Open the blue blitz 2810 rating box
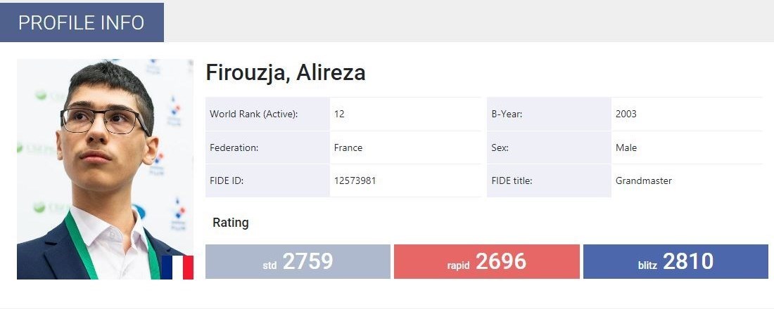This screenshot has width=774, height=309. 675,262
